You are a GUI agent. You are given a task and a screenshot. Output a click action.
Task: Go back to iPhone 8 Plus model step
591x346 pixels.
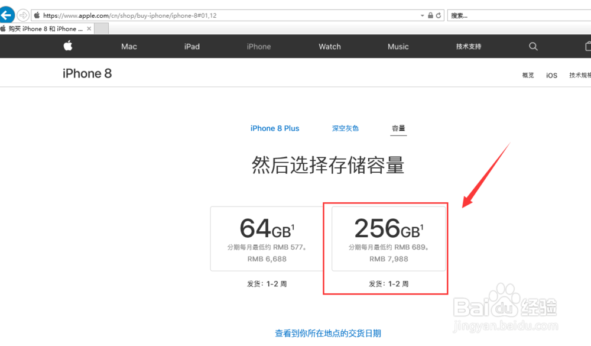point(275,128)
